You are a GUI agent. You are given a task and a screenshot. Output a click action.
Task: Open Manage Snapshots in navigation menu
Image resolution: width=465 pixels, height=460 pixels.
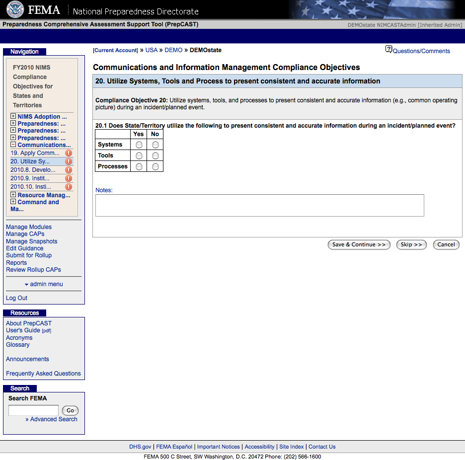(31, 241)
